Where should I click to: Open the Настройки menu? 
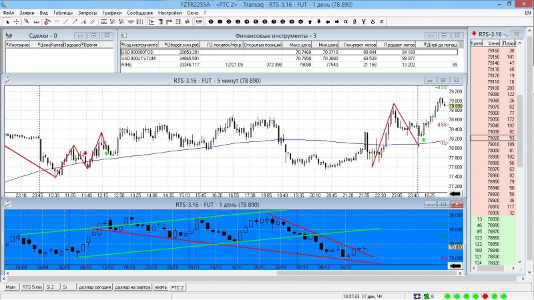tap(170, 13)
